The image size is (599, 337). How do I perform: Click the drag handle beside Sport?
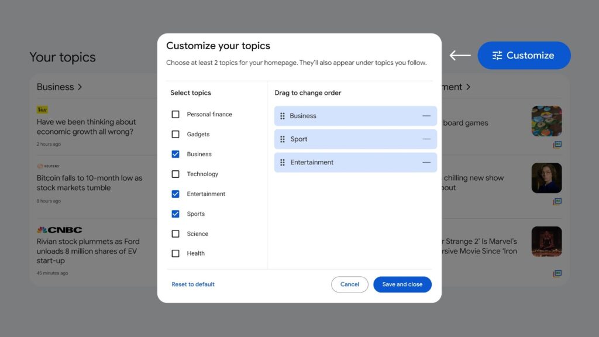[283, 139]
